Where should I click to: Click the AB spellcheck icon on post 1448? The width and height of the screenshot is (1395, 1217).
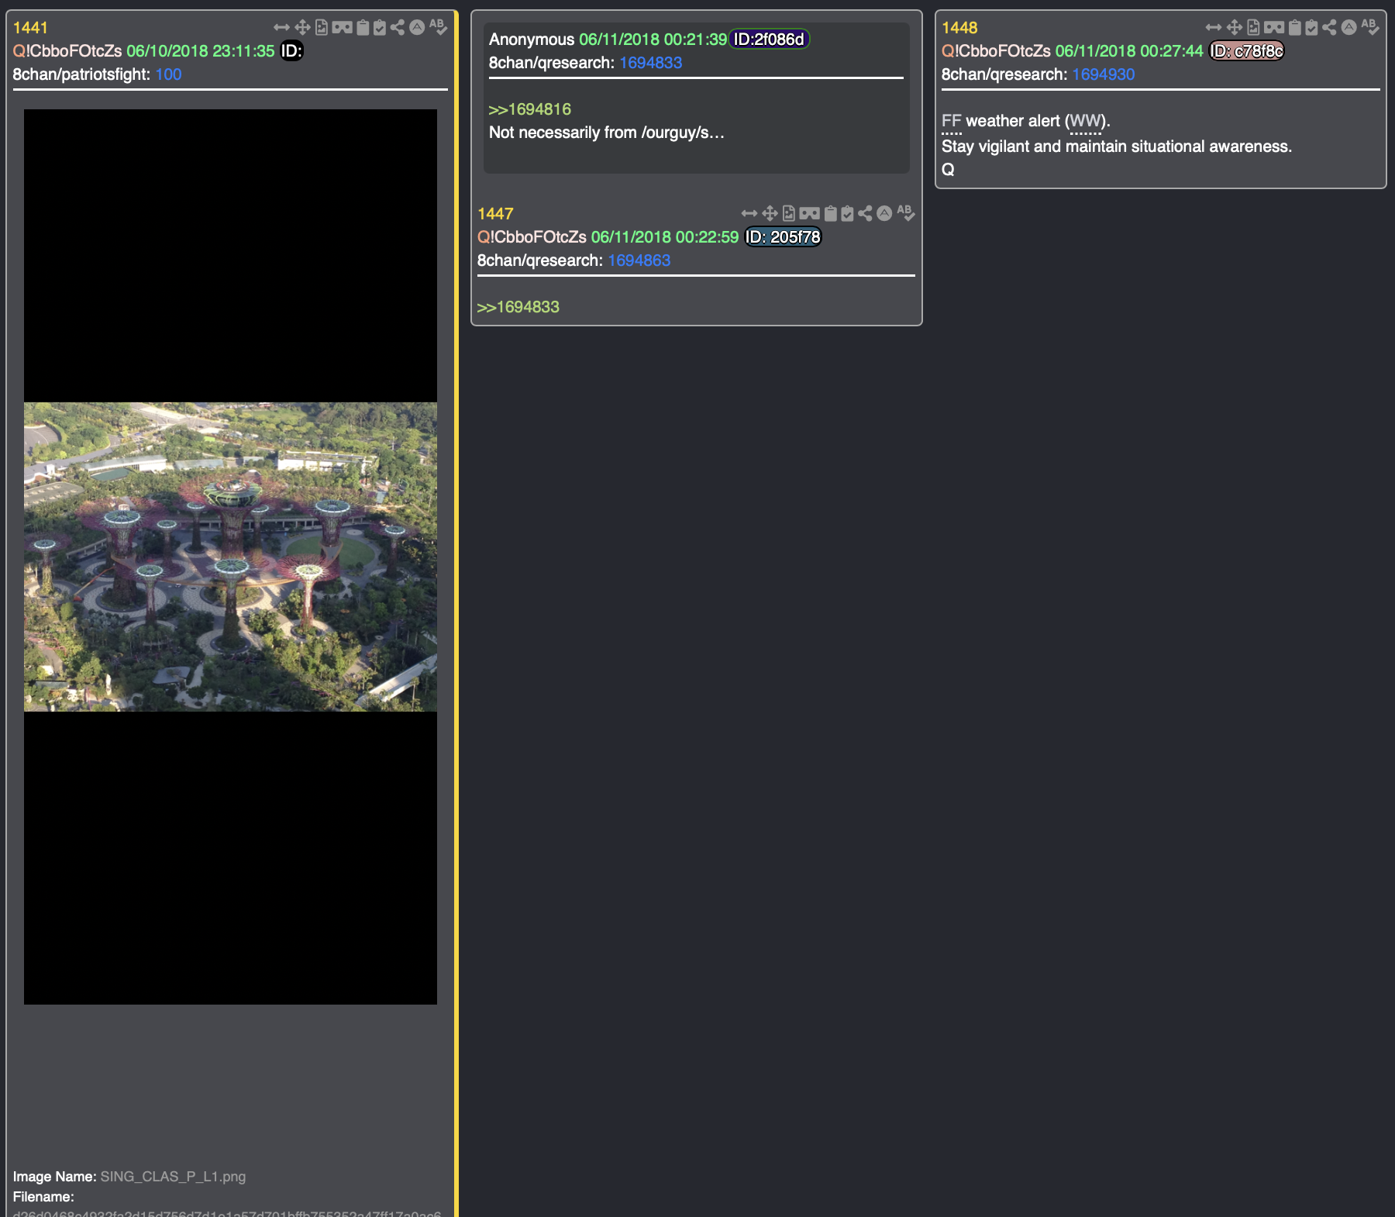pyautogui.click(x=1370, y=27)
